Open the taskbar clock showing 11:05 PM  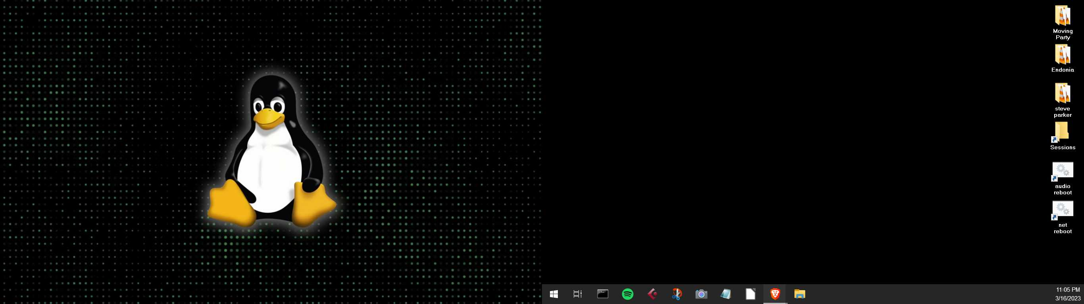(x=1068, y=294)
